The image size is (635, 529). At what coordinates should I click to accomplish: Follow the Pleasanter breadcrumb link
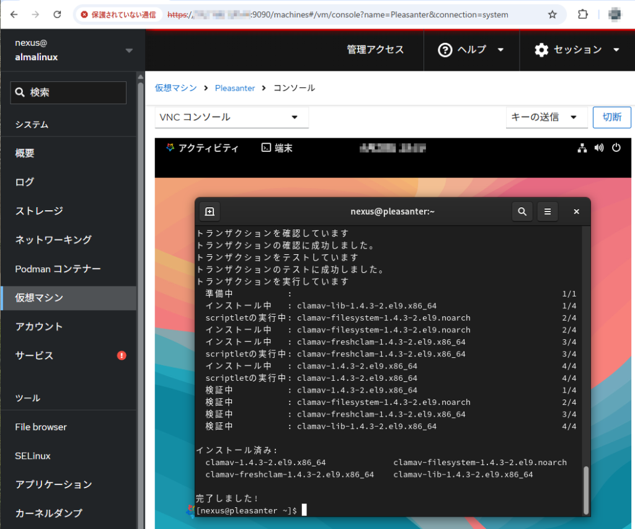point(235,88)
